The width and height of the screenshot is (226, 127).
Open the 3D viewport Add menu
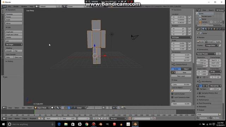[x=23, y=108]
